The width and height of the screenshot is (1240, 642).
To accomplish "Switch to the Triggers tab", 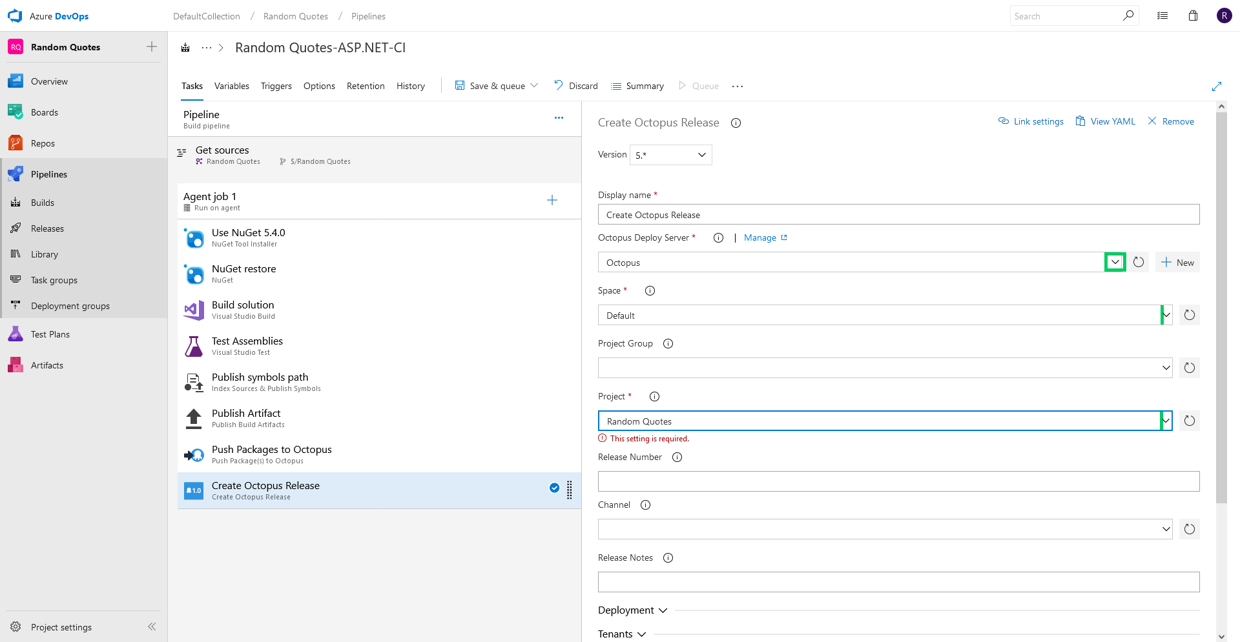I will pos(276,86).
